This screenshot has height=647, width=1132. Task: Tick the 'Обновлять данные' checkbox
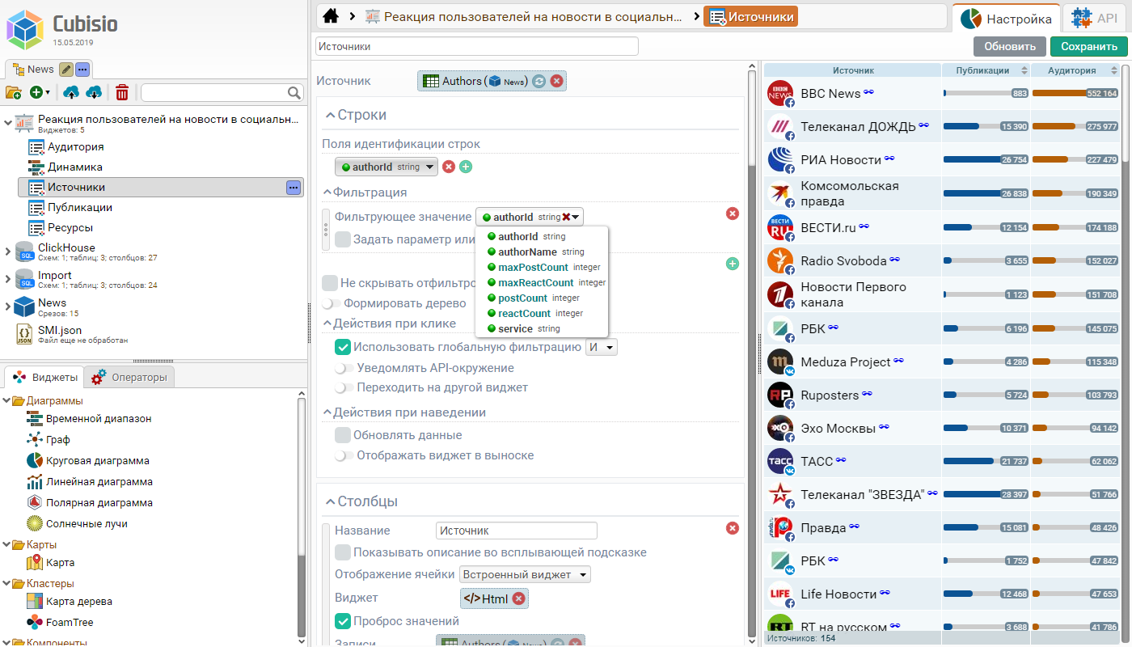(343, 435)
